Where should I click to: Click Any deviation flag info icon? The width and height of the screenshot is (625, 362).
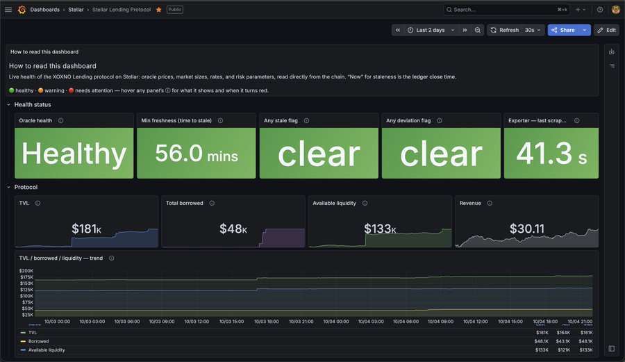coord(440,120)
